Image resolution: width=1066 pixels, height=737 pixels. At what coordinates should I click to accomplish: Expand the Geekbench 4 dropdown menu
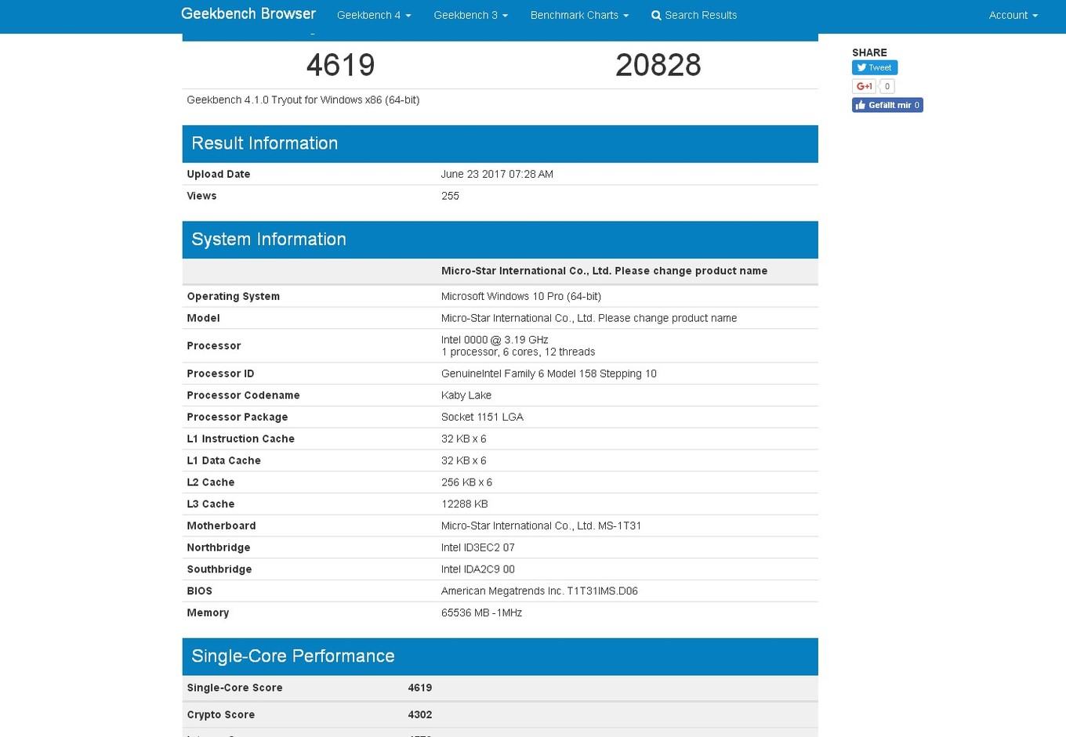374,15
